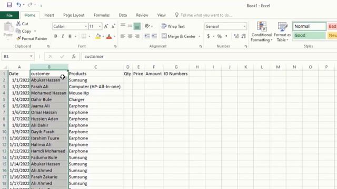
Task: Decrease the cell indent
Action: (x=147, y=36)
